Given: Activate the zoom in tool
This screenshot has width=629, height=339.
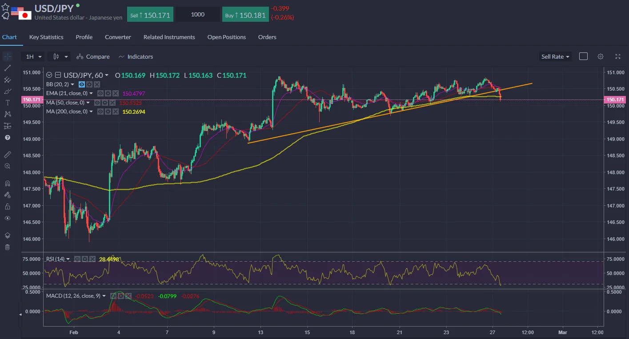Looking at the screenshot, I should (x=7, y=166).
